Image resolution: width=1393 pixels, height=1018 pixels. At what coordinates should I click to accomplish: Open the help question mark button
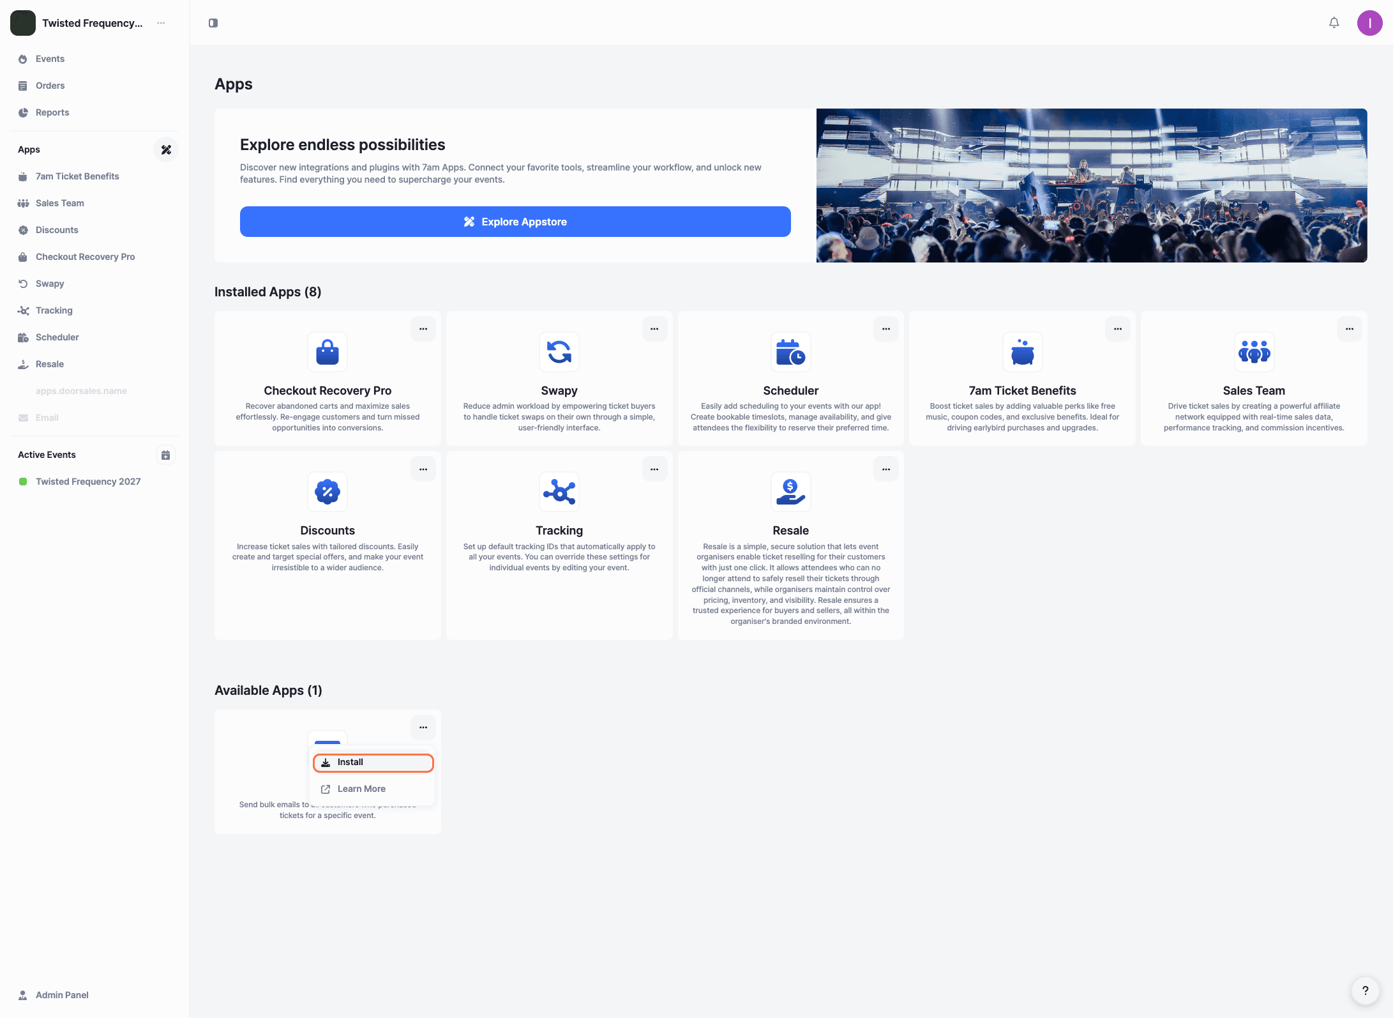tap(1365, 991)
